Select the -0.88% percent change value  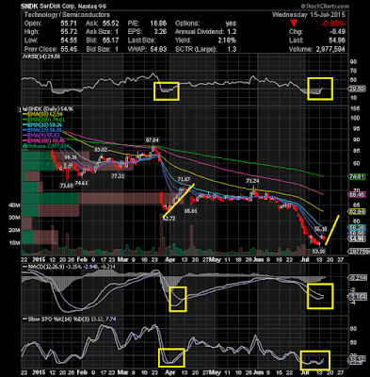pyautogui.click(x=332, y=24)
